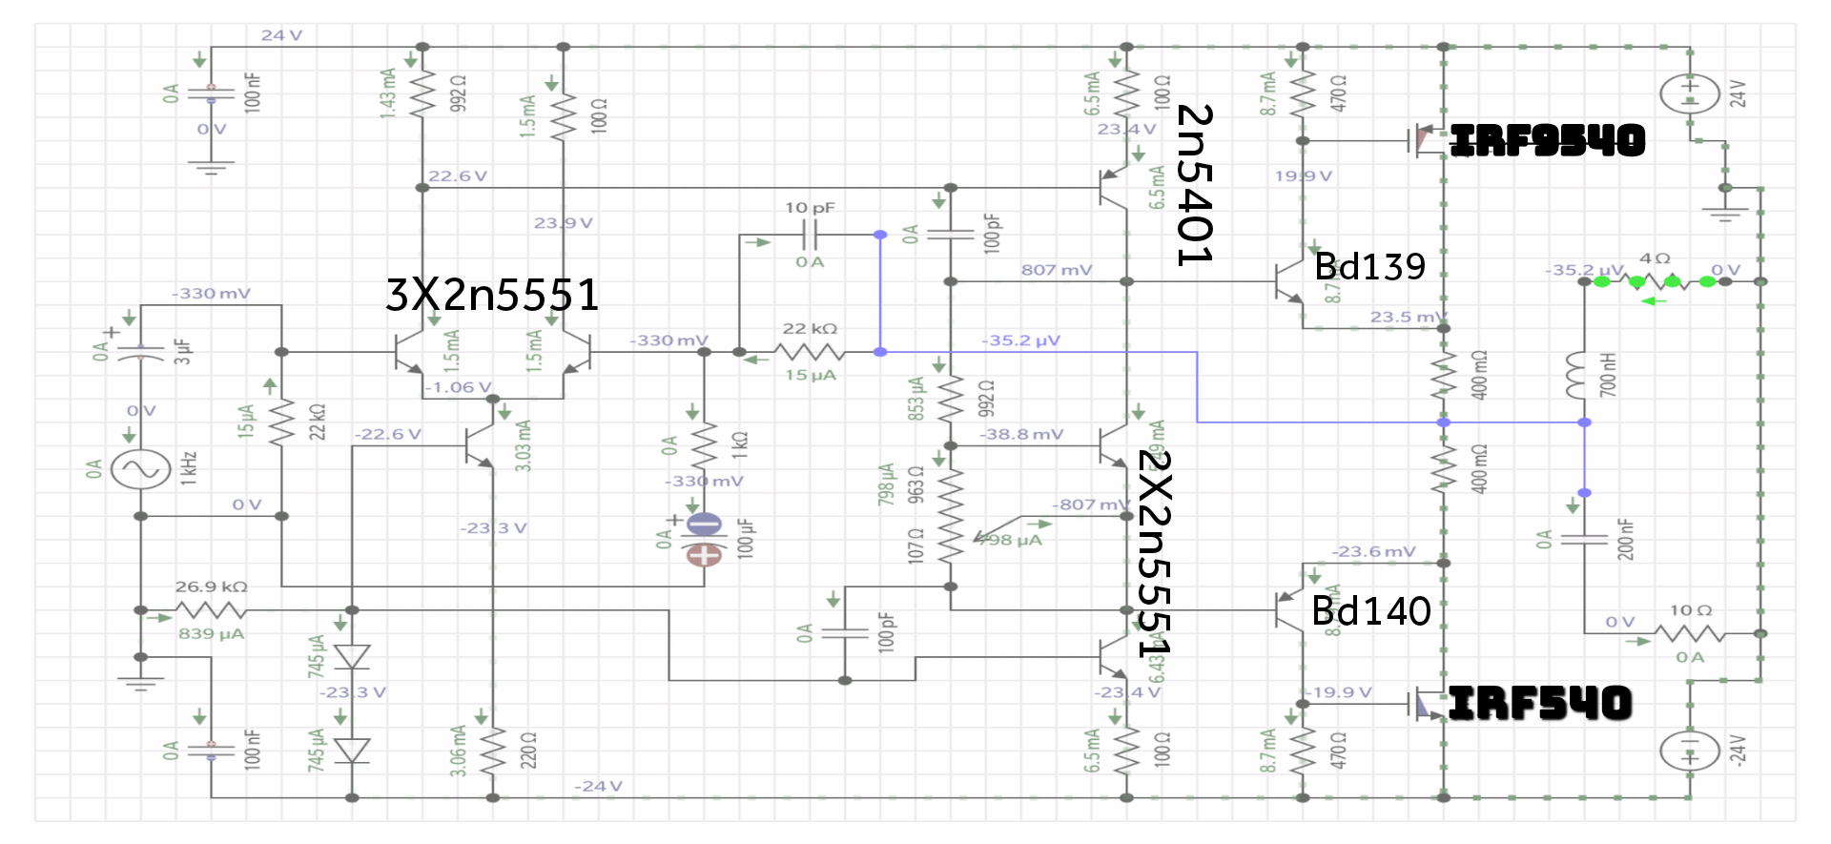The width and height of the screenshot is (1831, 844).
Task: Select the 10 pF feedback capacitor
Action: (x=810, y=235)
